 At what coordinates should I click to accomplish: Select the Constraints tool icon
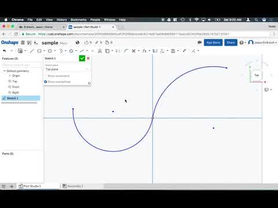point(193,51)
